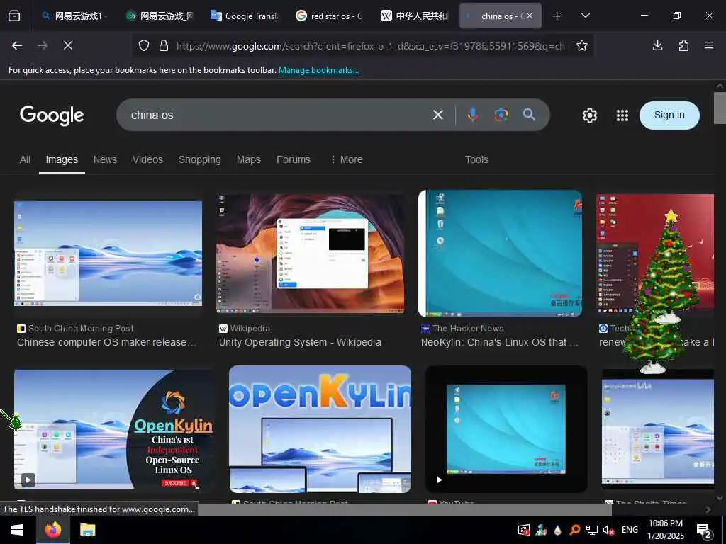726x544 pixels.
Task: Open the muted volume tray icon
Action: tap(608, 530)
